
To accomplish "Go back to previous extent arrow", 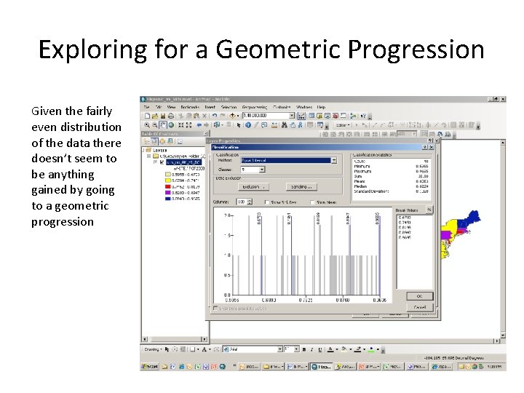I will (x=199, y=125).
